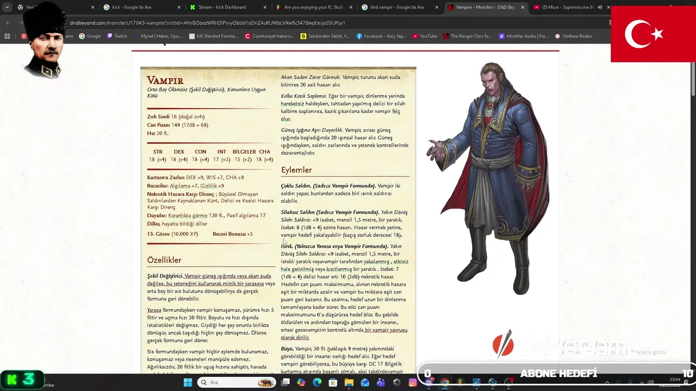The image size is (696, 391).
Task: Mute the Muse Supermassive tab audio
Action: [x=600, y=7]
